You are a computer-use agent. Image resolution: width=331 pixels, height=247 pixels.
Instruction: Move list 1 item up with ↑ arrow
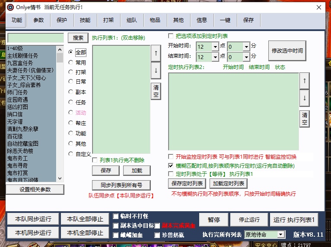pyautogui.click(x=156, y=53)
